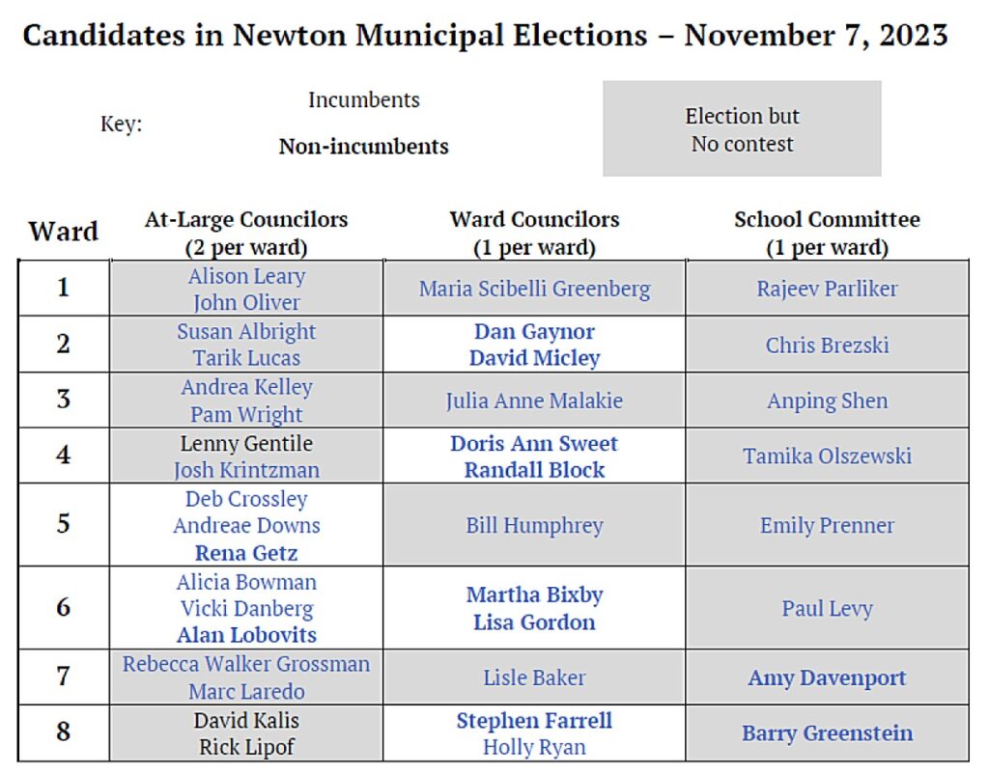Click the 'Election but No contest' key box
The height and width of the screenshot is (774, 989).
click(742, 129)
